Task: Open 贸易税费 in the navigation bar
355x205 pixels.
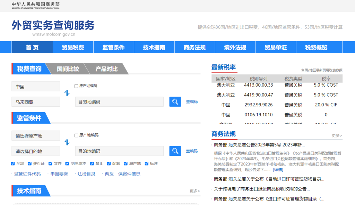Action: [73, 47]
